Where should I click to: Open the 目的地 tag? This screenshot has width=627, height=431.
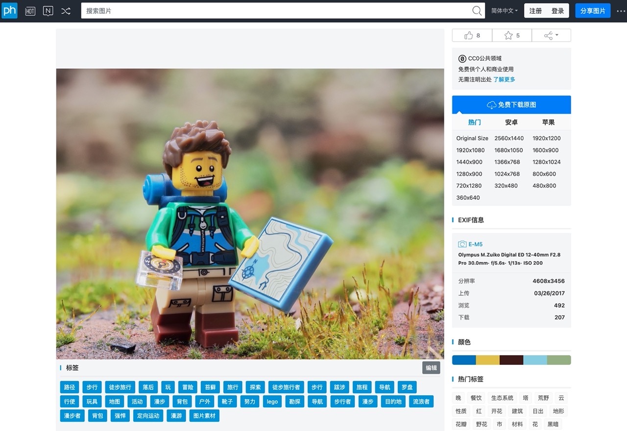click(393, 401)
